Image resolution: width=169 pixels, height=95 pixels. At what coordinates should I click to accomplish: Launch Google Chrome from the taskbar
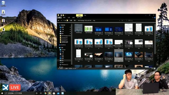click(45, 93)
